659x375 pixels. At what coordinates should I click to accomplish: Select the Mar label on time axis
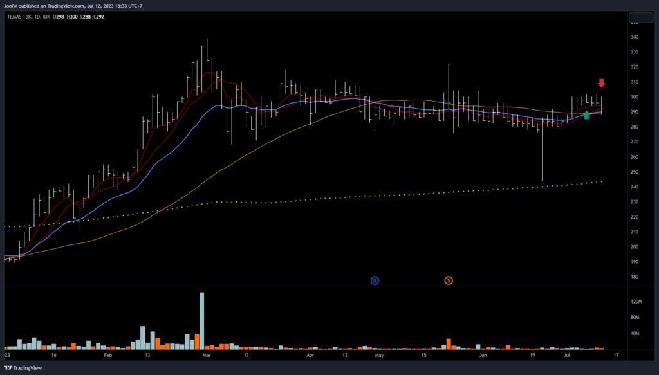coord(206,355)
